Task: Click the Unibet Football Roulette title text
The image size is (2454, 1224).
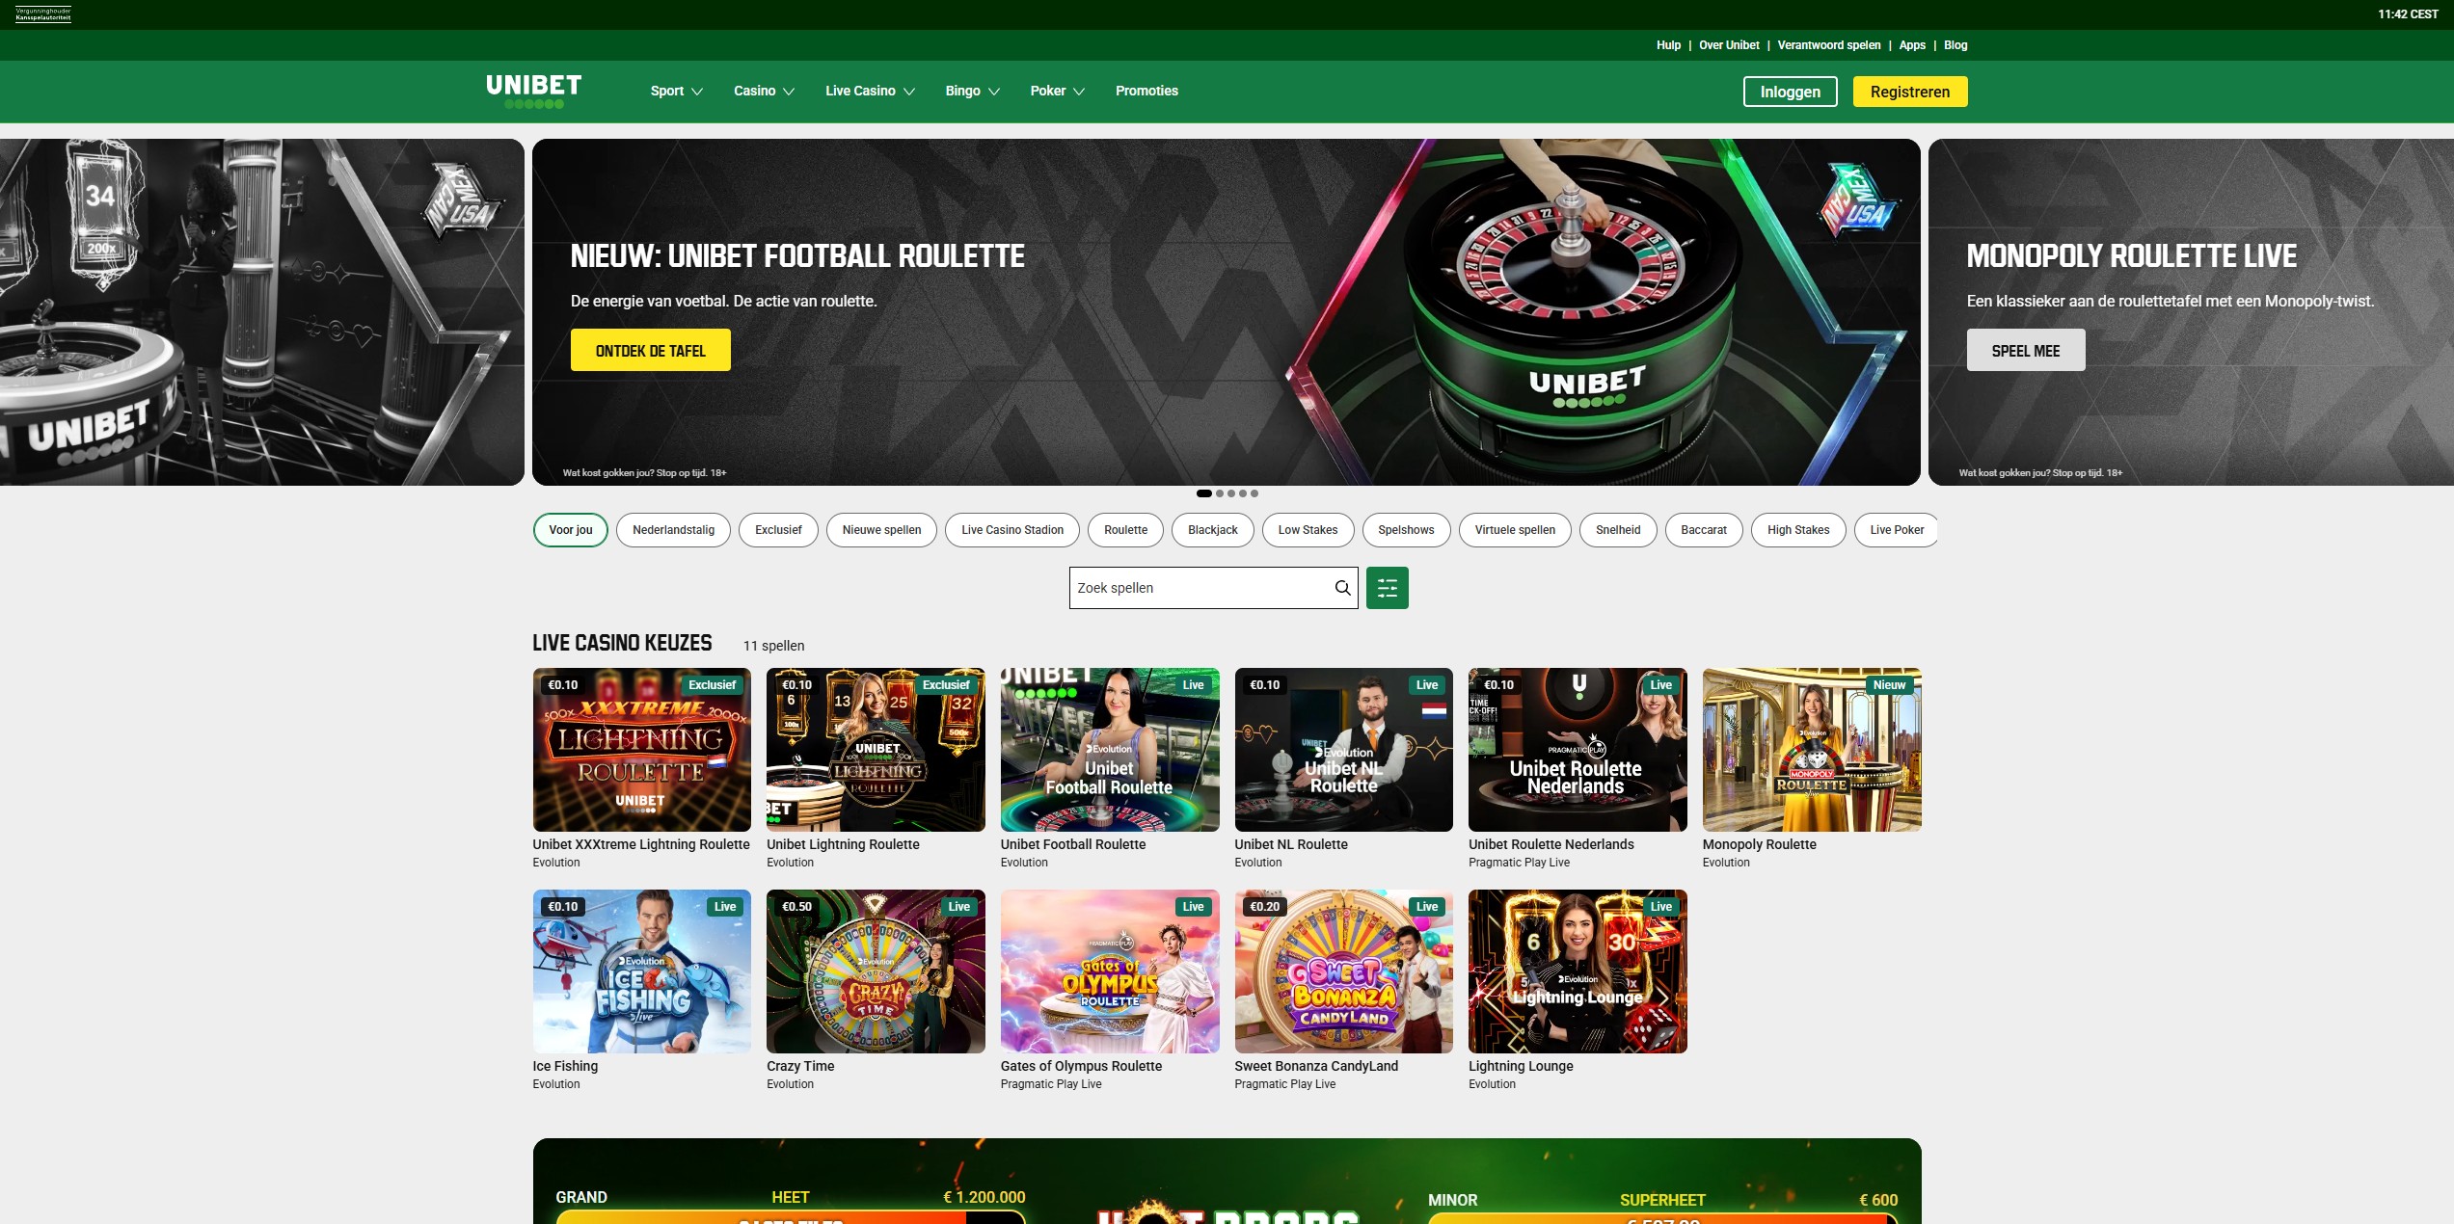Action: pos(1073,844)
